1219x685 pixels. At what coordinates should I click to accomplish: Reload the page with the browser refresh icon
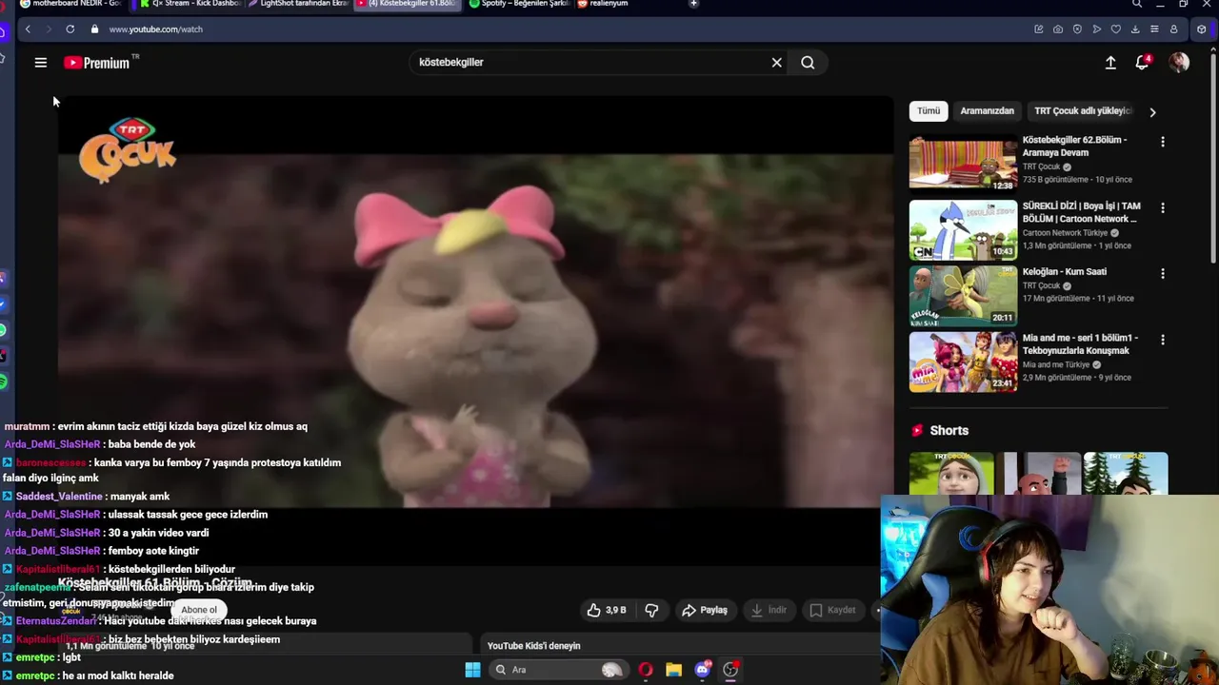[70, 29]
